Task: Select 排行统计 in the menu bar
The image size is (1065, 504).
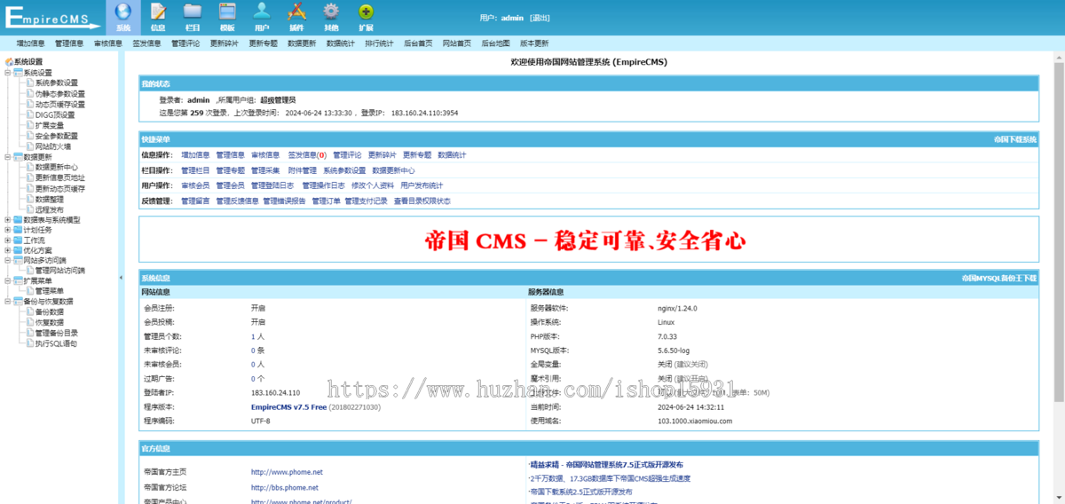Action: pyautogui.click(x=379, y=43)
